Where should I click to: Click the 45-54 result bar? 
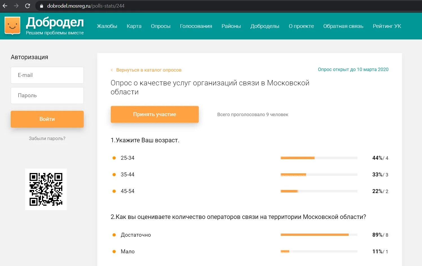(x=319, y=191)
